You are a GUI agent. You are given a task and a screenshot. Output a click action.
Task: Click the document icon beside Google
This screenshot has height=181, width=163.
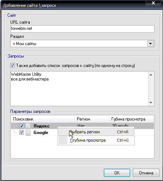pos(28,133)
